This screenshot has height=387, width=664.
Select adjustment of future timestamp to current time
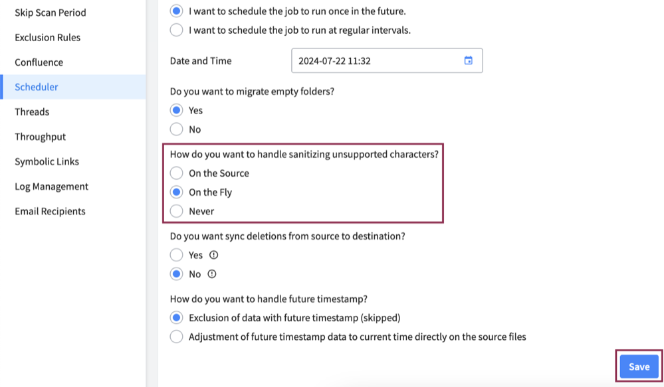pyautogui.click(x=176, y=336)
